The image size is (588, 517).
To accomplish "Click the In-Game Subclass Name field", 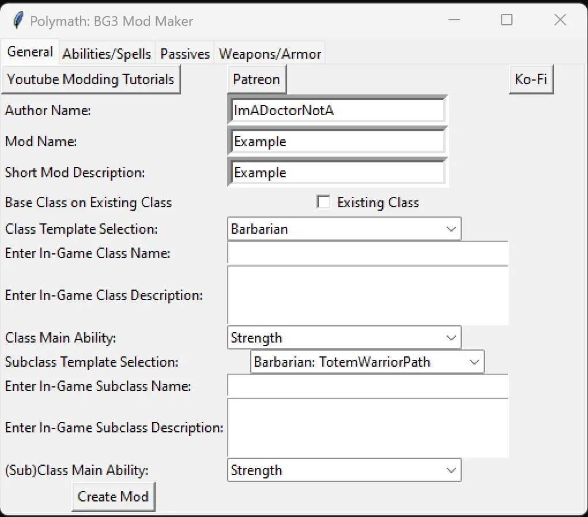I will coord(368,386).
